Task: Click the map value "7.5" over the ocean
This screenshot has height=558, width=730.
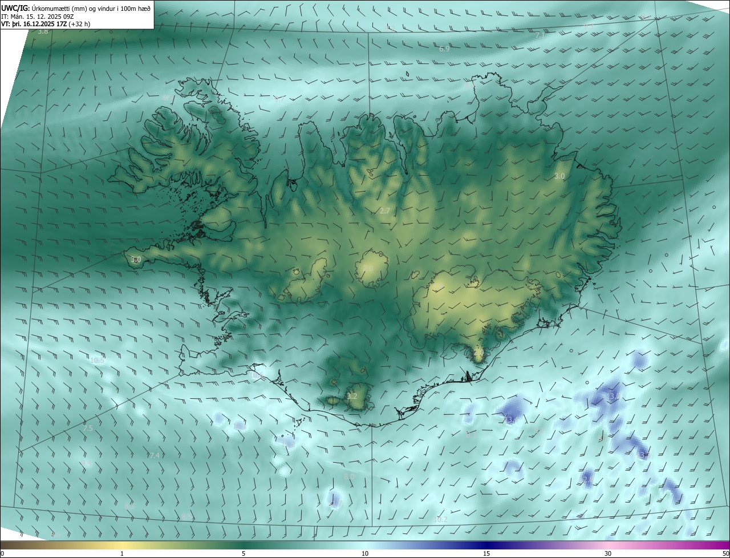Action: (x=88, y=428)
